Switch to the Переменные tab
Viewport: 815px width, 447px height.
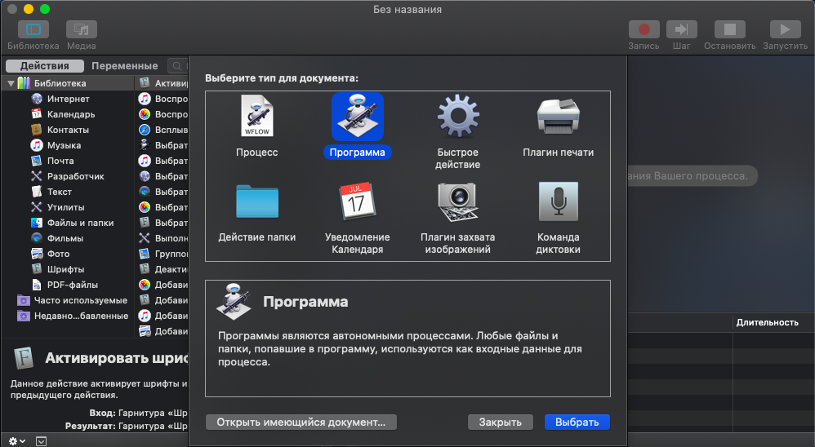click(x=125, y=66)
